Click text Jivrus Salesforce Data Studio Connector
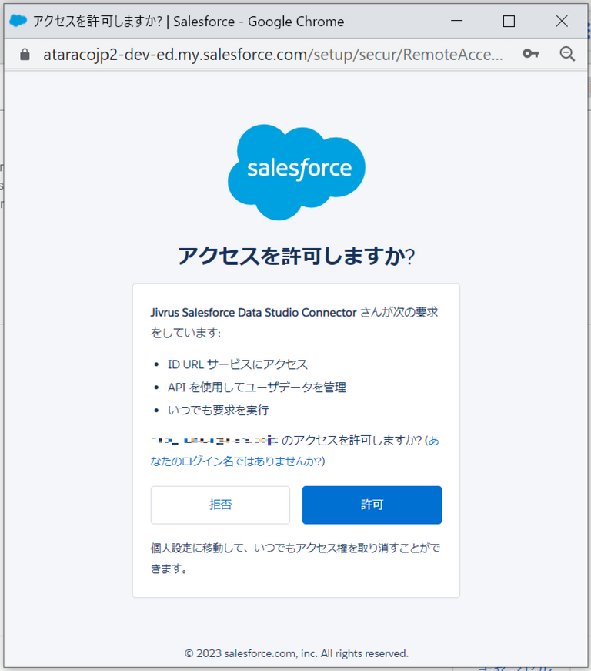The width and height of the screenshot is (591, 671). click(253, 313)
